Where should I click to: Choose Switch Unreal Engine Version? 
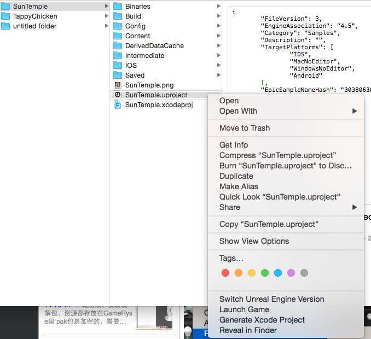coord(286,299)
